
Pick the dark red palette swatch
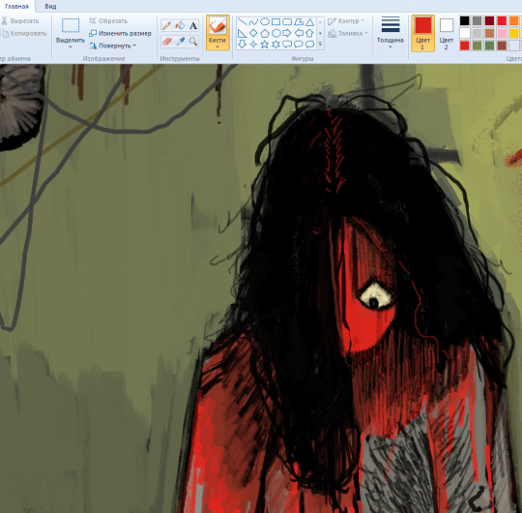tap(489, 21)
